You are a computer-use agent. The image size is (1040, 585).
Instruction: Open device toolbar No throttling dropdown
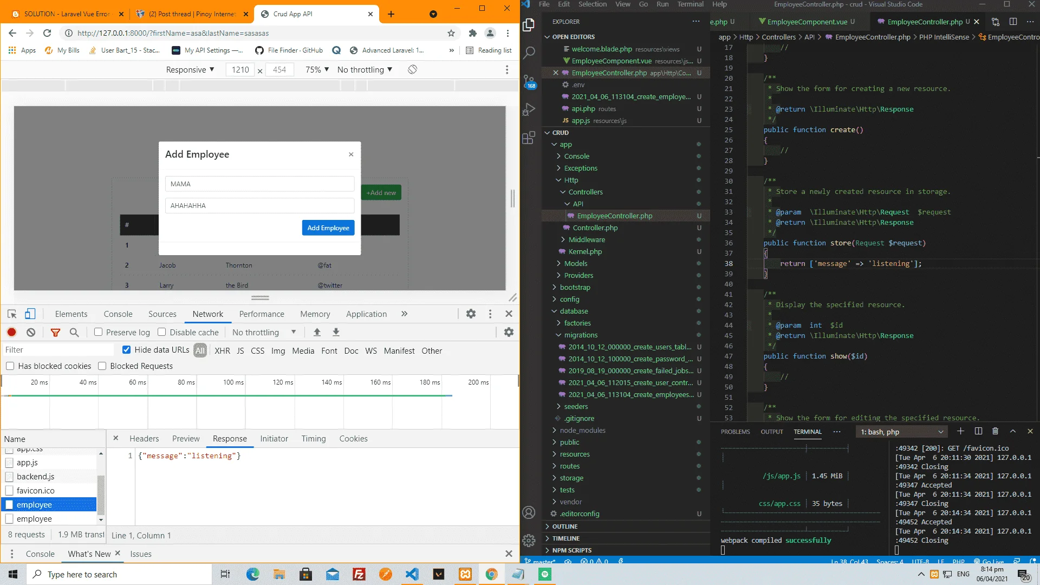[365, 69]
